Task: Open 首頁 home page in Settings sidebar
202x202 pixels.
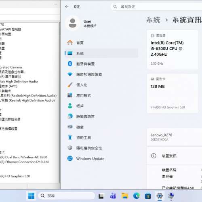Action: click(x=101, y=43)
